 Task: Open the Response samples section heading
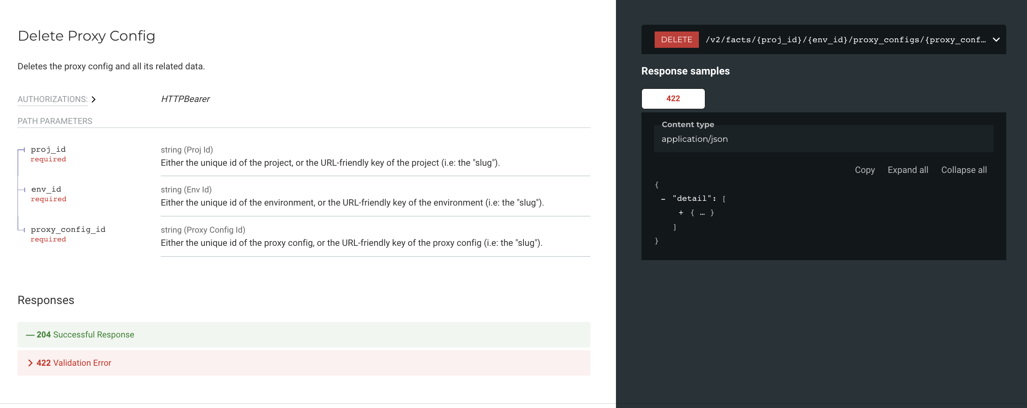pyautogui.click(x=685, y=71)
